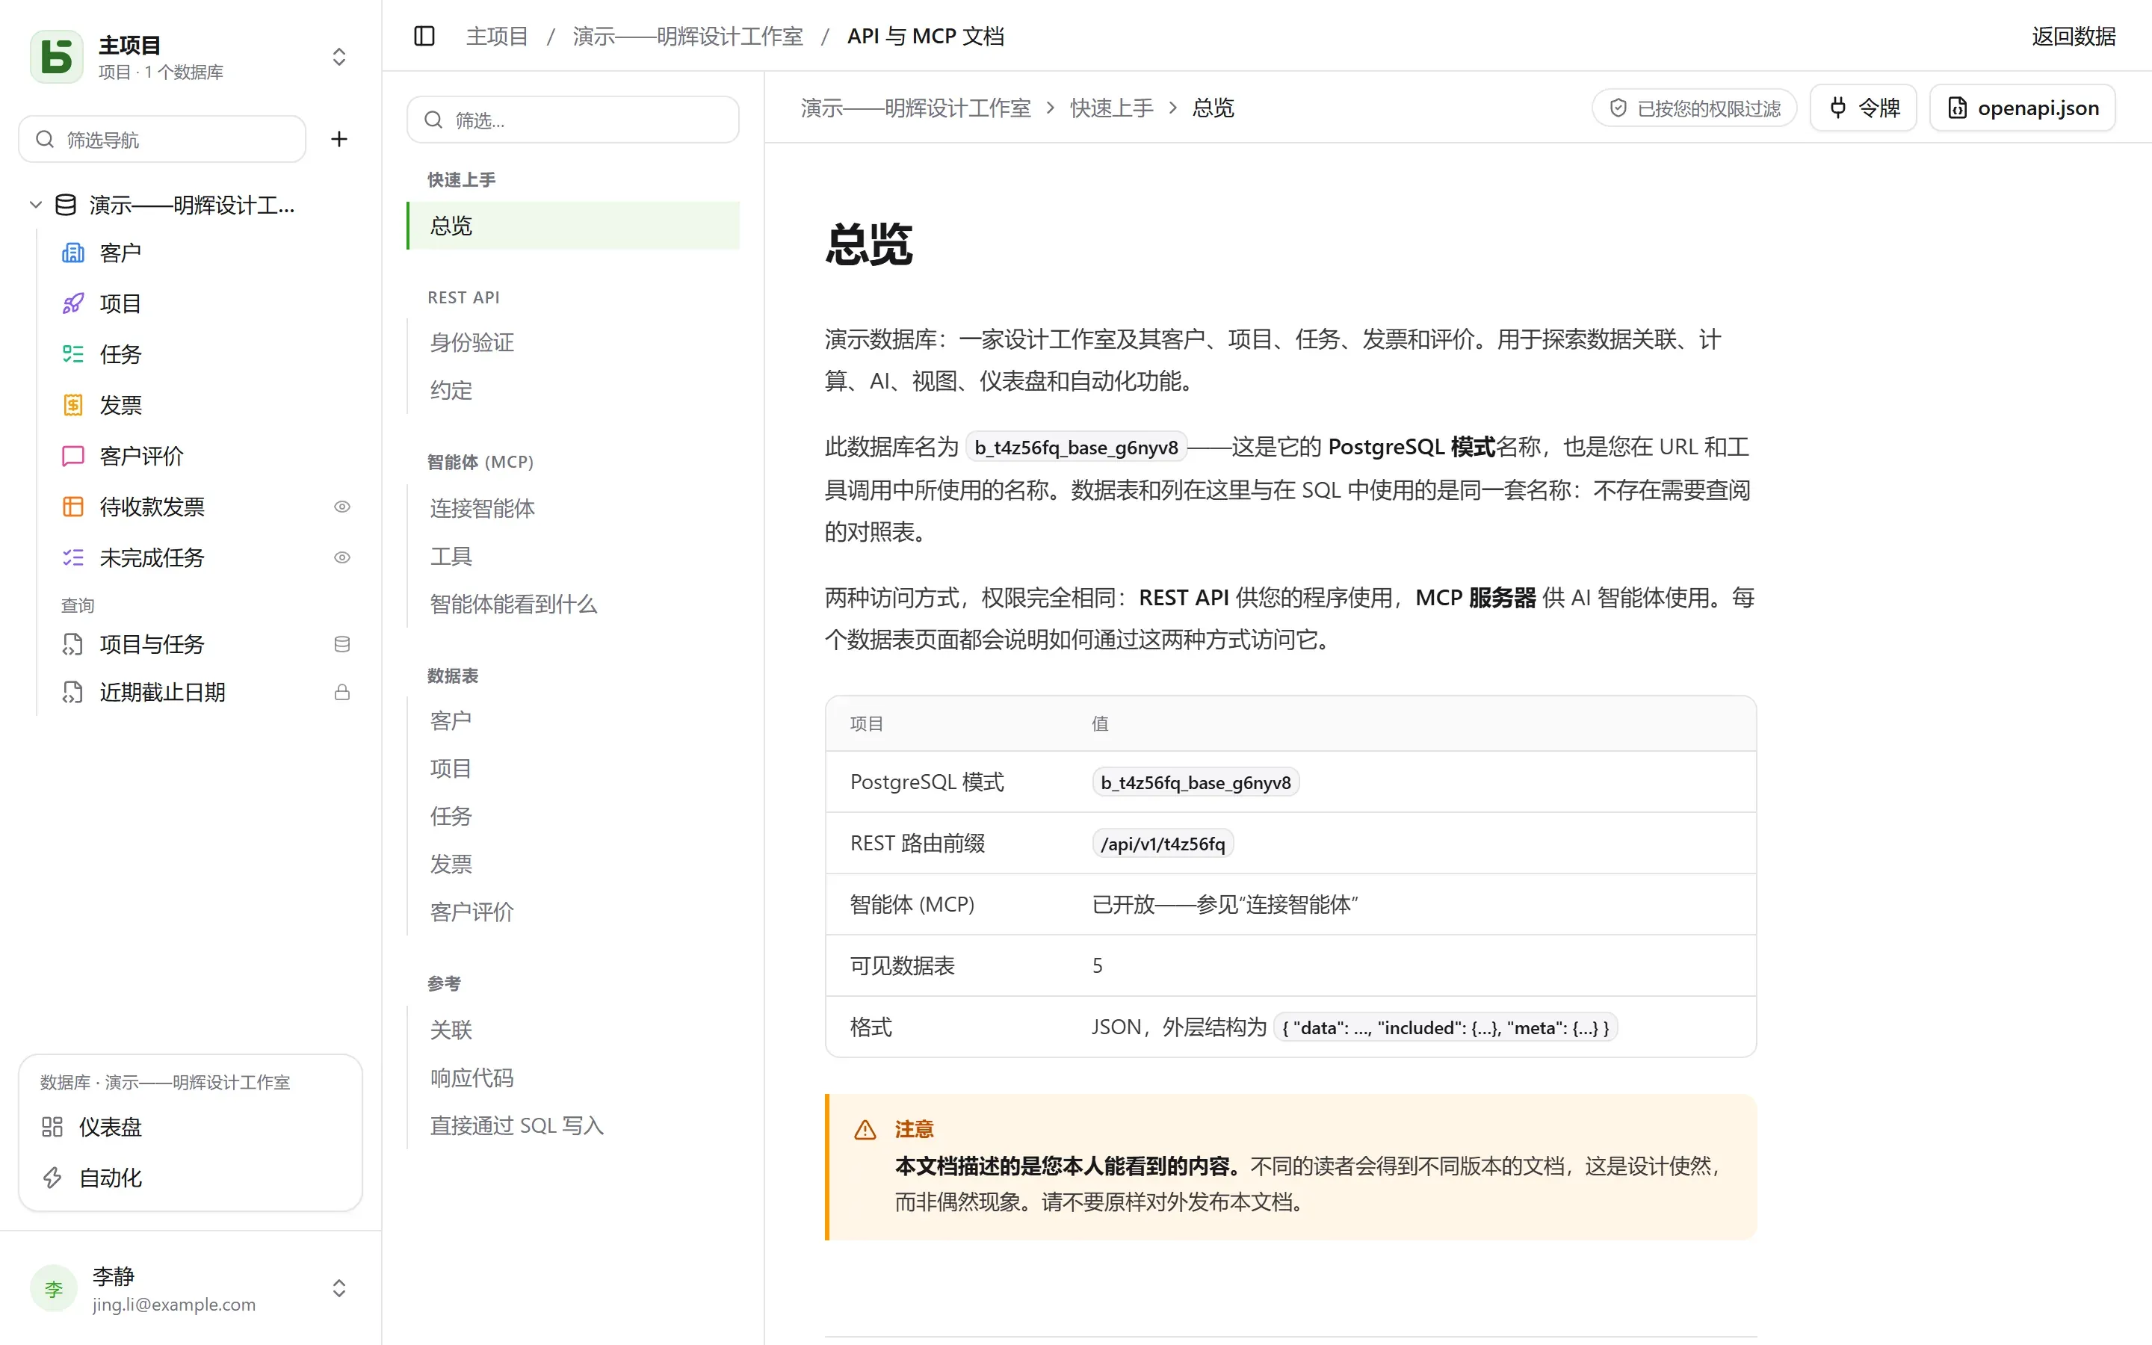Open the 主项目 project switcher chevron
Screen dimensions: 2152x1345
point(338,57)
